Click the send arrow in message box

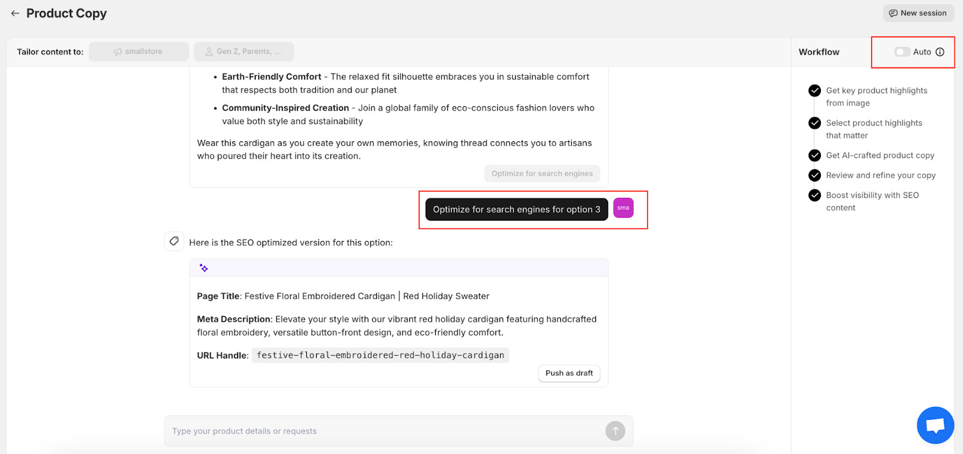point(615,431)
